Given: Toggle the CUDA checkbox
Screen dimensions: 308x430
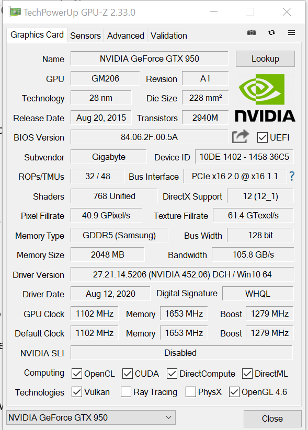Looking at the screenshot, I should coord(128,374).
